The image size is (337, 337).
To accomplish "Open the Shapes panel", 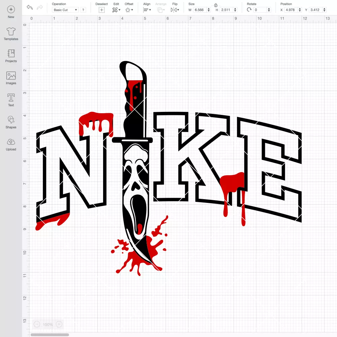I will (x=11, y=122).
